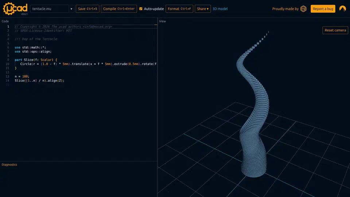The image size is (350, 197).
Task: Place cursor on use std::ops::align line
Action: 33,51
